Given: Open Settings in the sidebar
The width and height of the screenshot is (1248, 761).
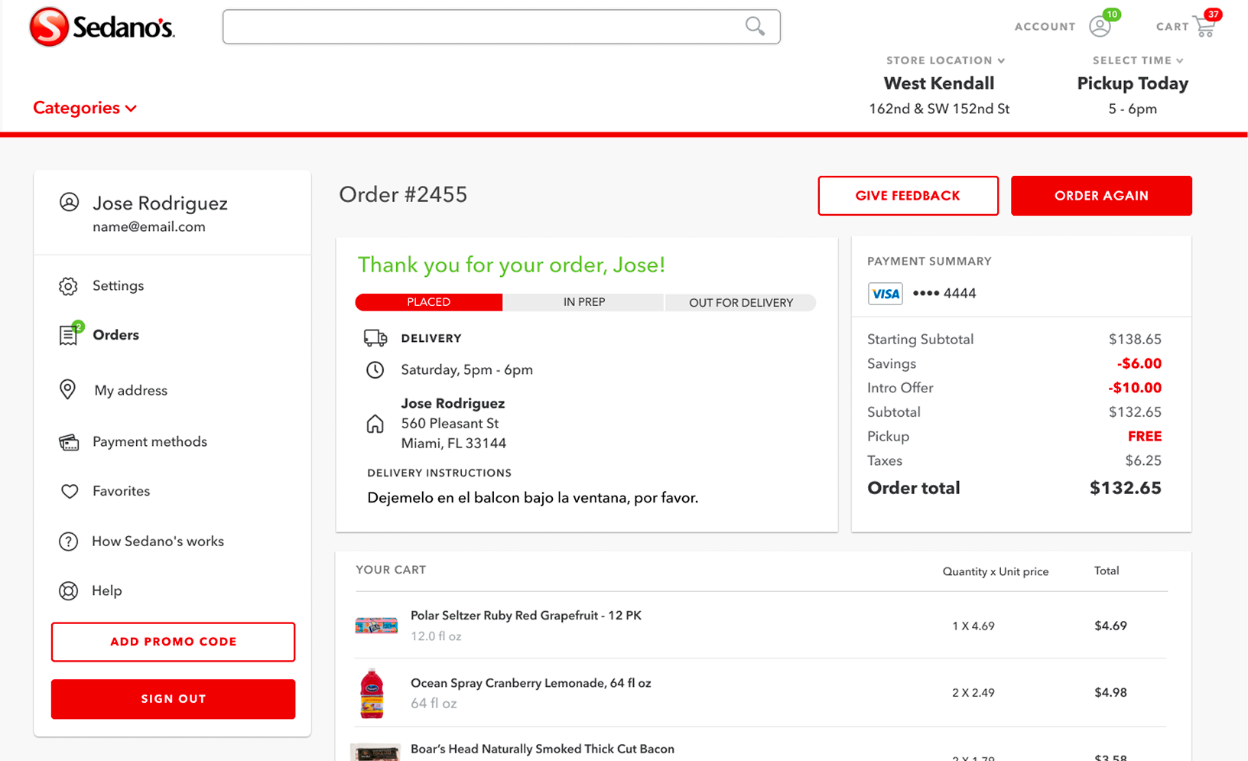Looking at the screenshot, I should pyautogui.click(x=118, y=285).
